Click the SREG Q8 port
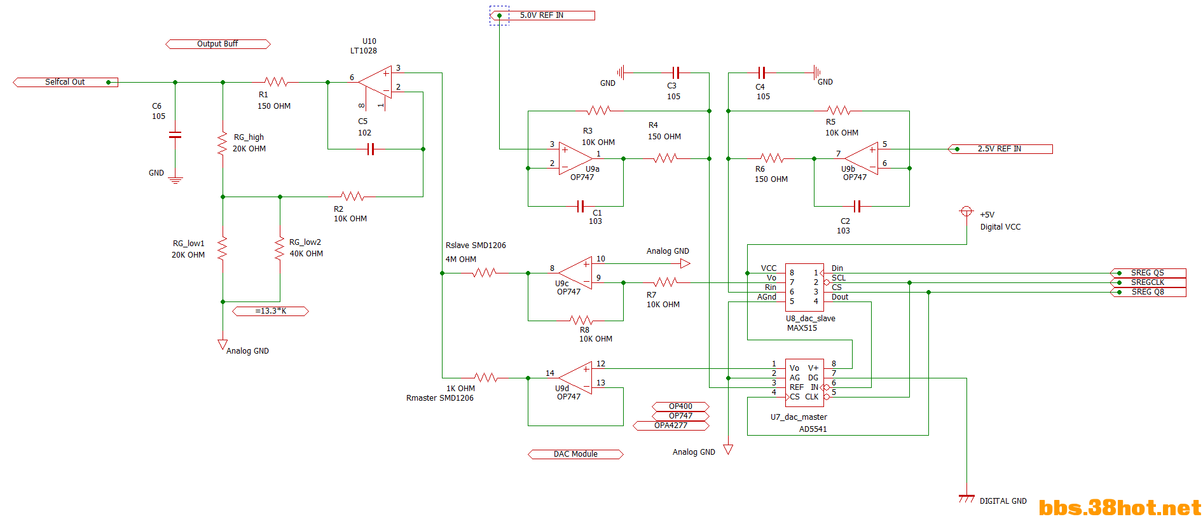This screenshot has width=1203, height=519. pyautogui.click(x=1148, y=292)
